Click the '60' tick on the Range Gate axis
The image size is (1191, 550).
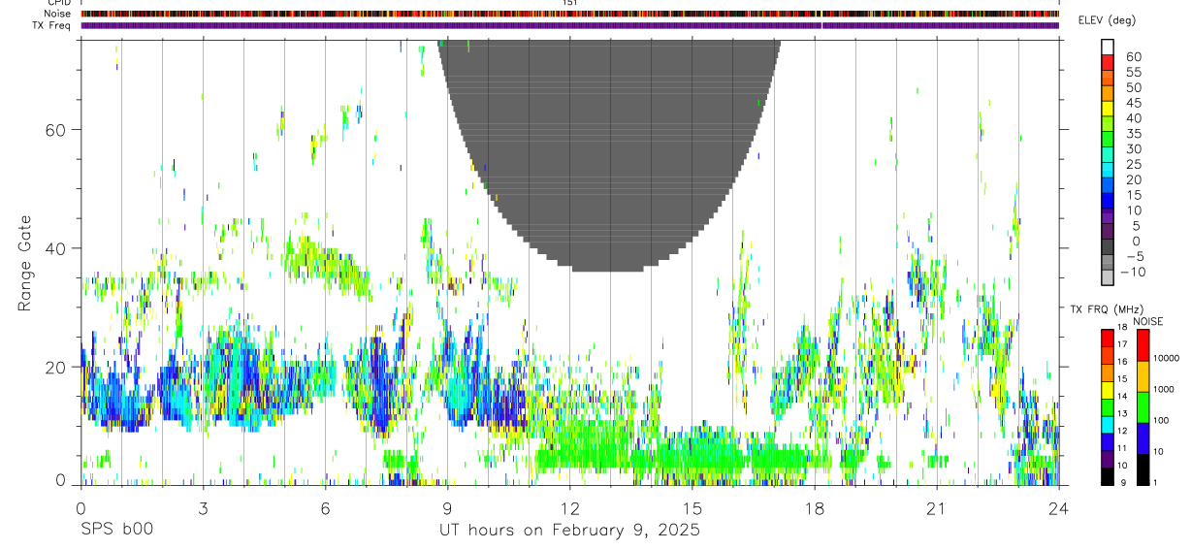coord(56,129)
